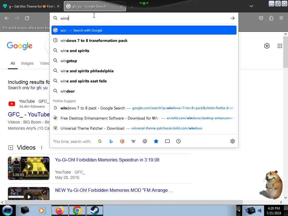288x216 pixels.
Task: Select 'win — Search with Google' suggestion
Action: [144, 30]
